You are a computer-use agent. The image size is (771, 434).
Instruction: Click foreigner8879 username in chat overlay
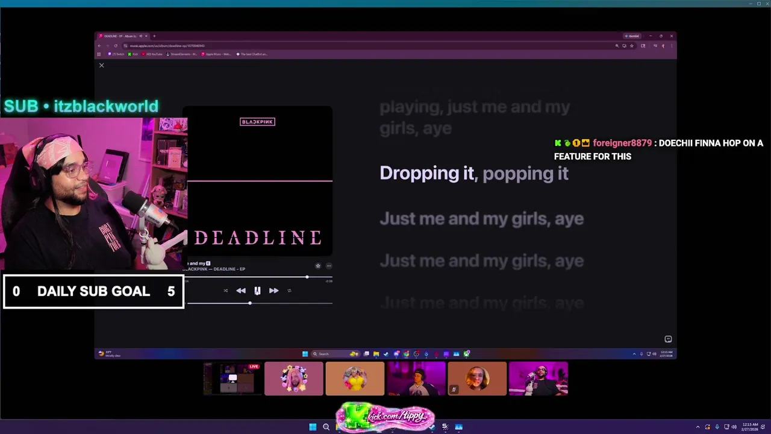point(622,143)
